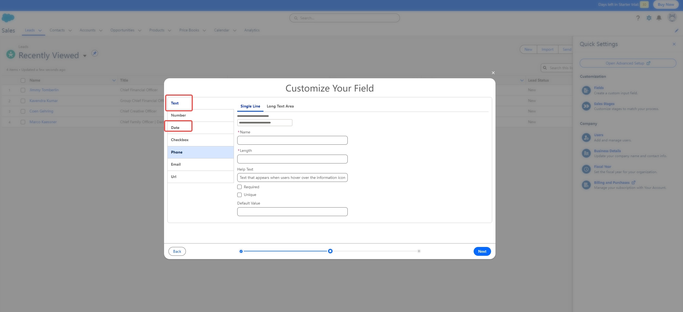The image size is (683, 312).
Task: Click the New lead button
Action: tap(528, 49)
